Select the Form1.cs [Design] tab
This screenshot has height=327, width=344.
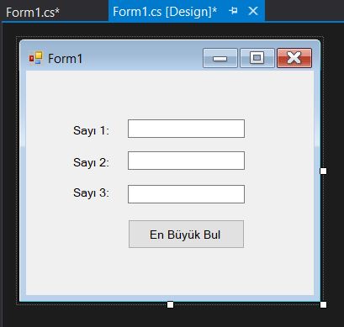point(165,12)
